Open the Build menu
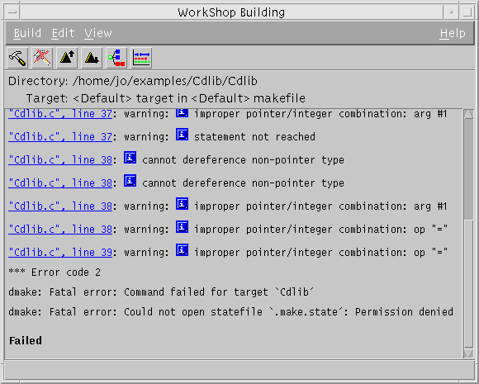479x384 pixels. [x=27, y=33]
